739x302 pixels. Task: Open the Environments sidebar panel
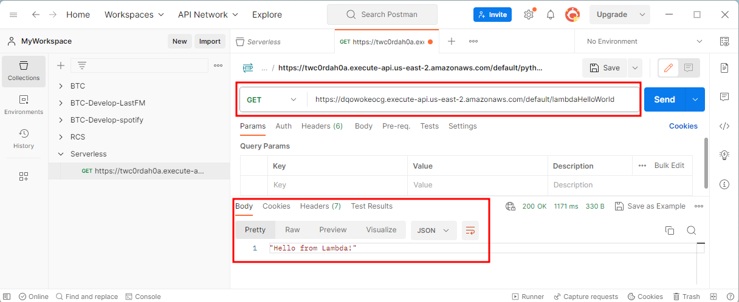pyautogui.click(x=24, y=105)
